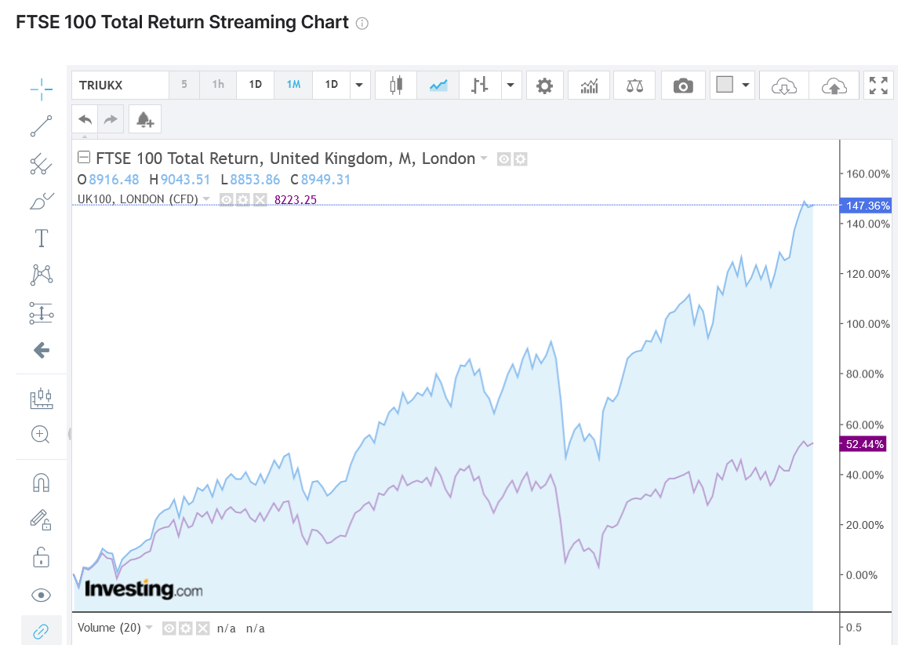This screenshot has height=645, width=923.
Task: Click the info icon beside the chart title
Action: (362, 24)
